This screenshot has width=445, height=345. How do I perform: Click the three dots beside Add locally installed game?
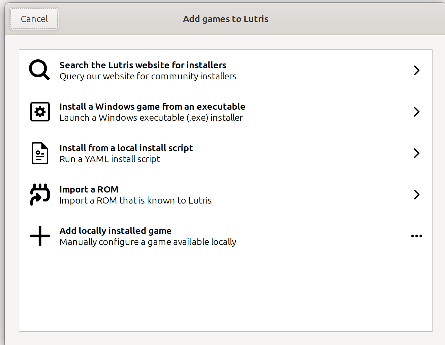click(x=416, y=236)
